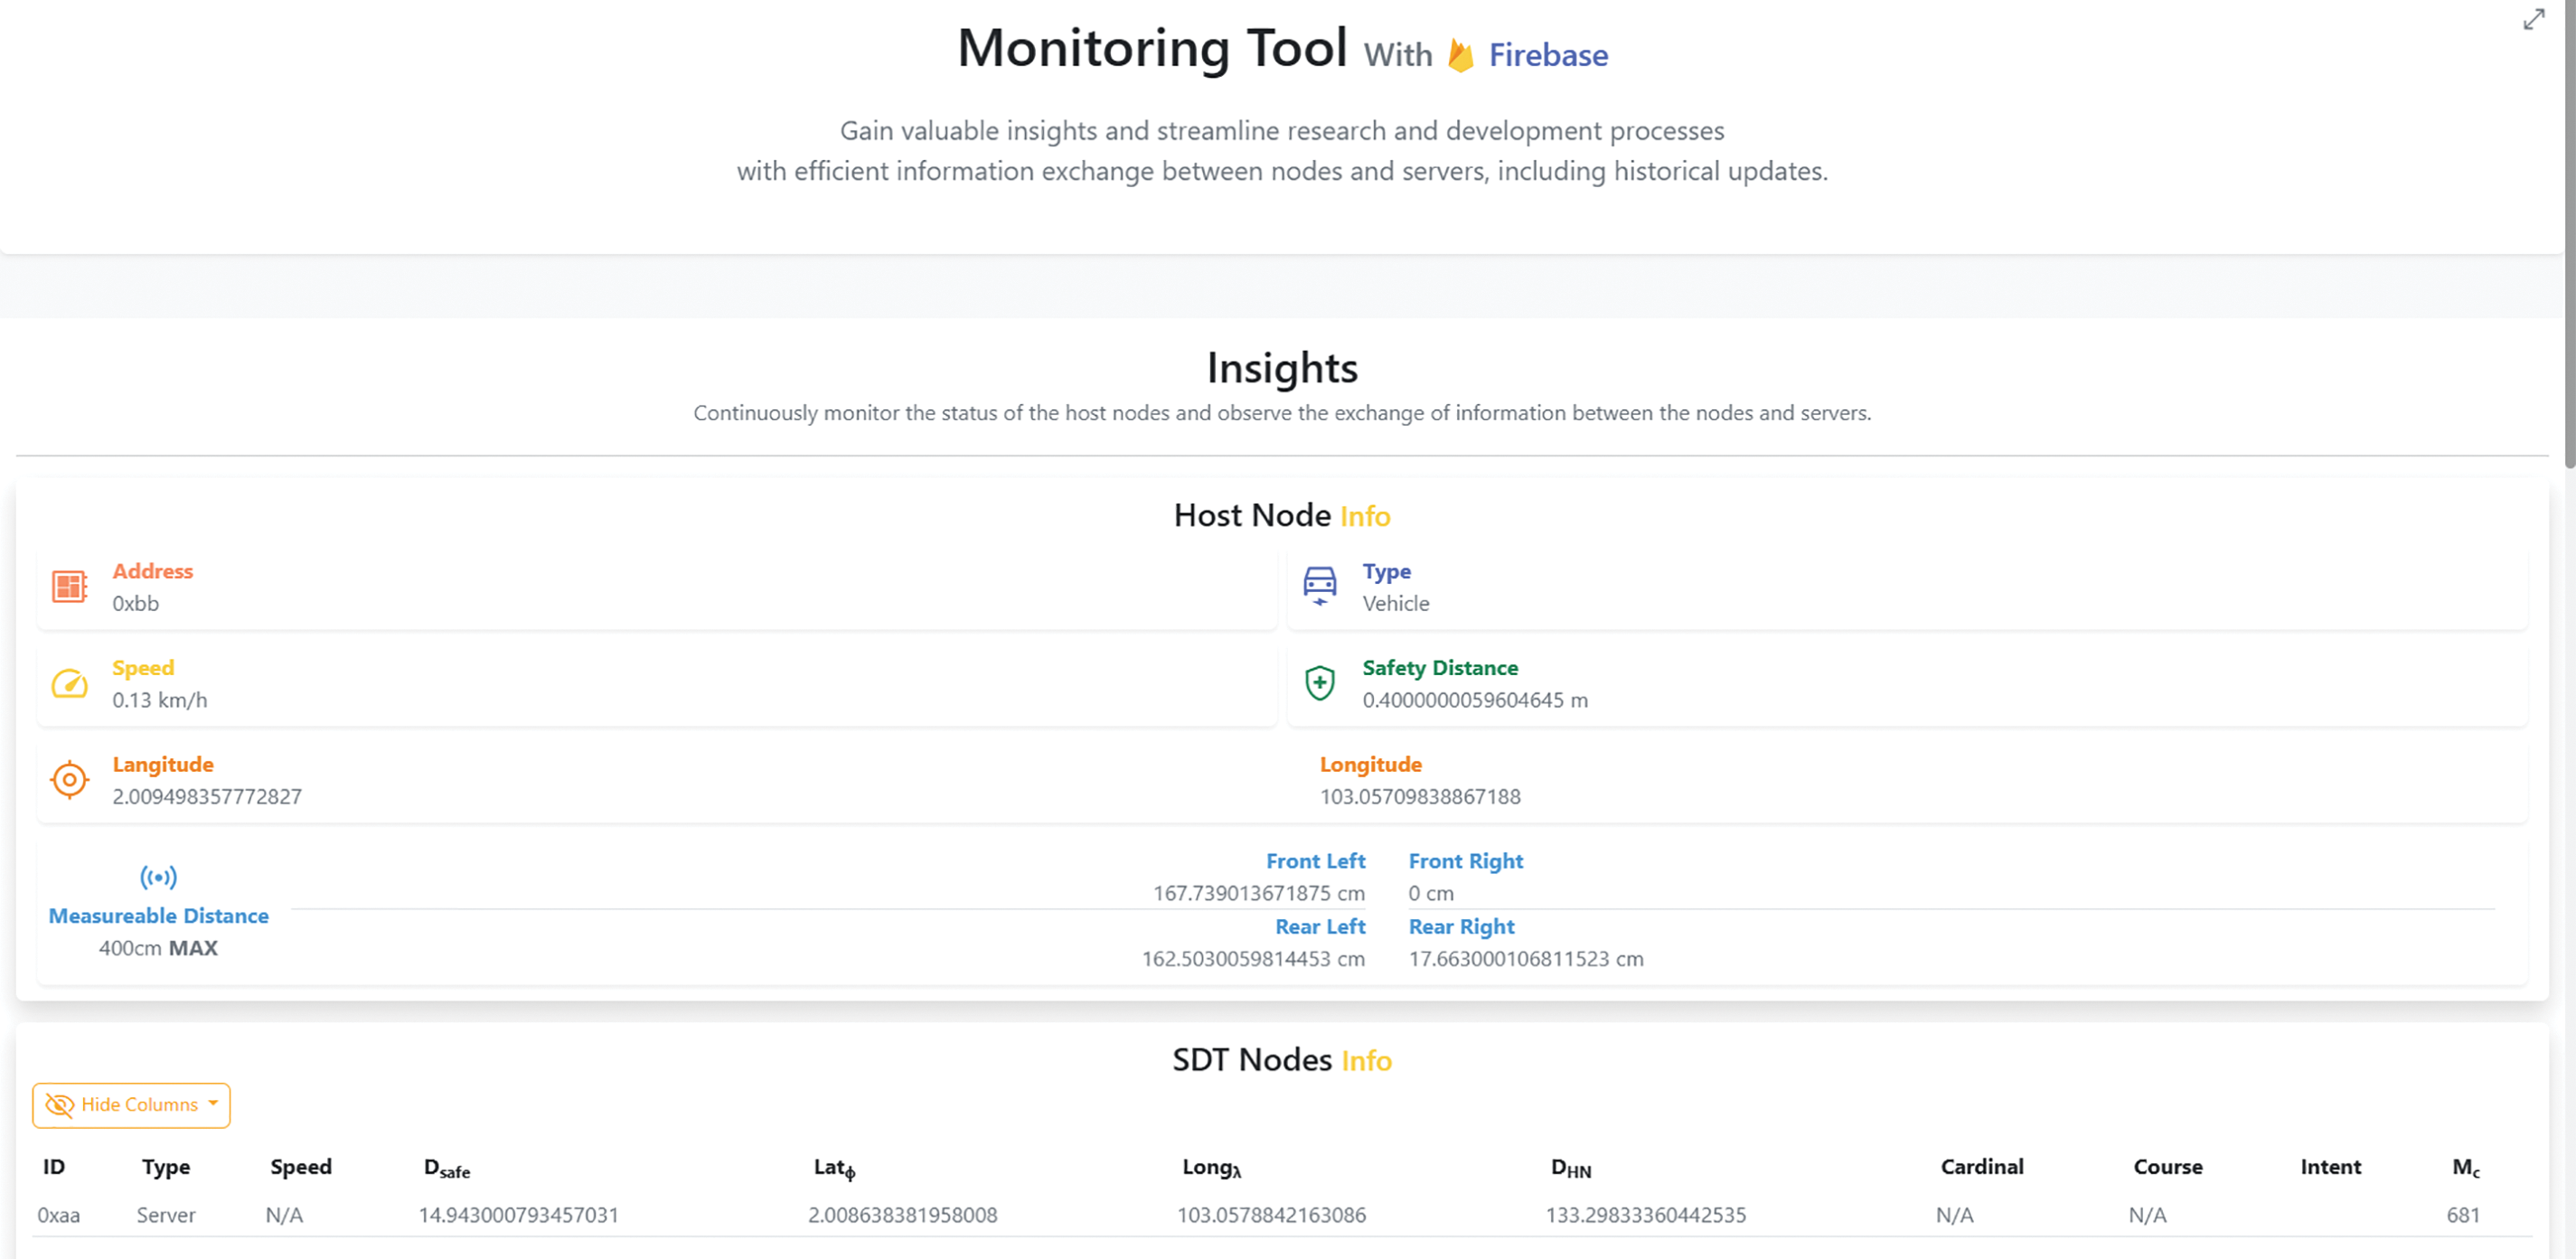This screenshot has width=2576, height=1259.
Task: Click the expand fullscreen arrow icon
Action: [x=2533, y=20]
